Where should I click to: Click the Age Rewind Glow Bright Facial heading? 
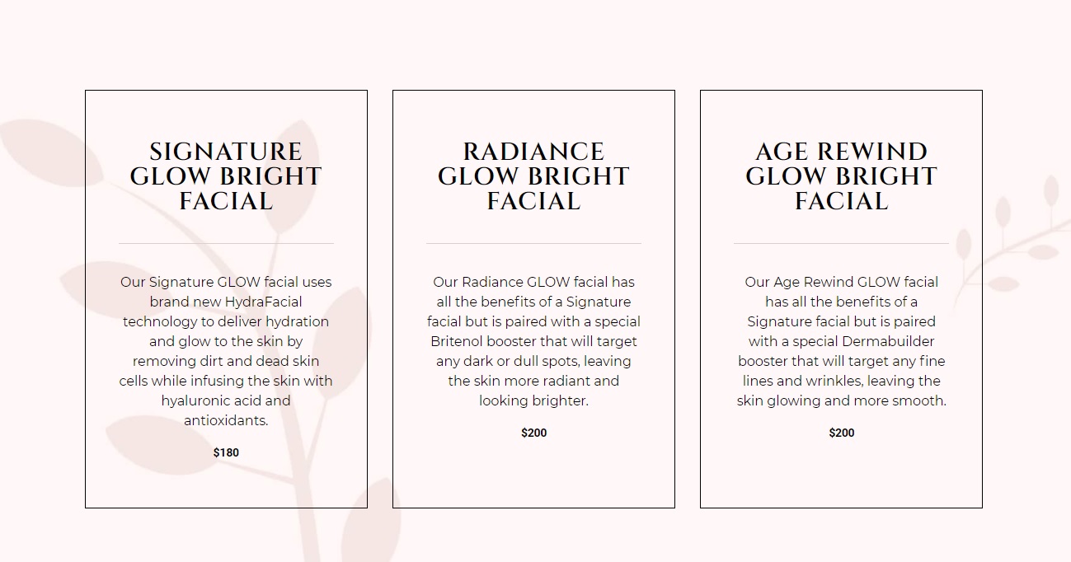point(841,176)
